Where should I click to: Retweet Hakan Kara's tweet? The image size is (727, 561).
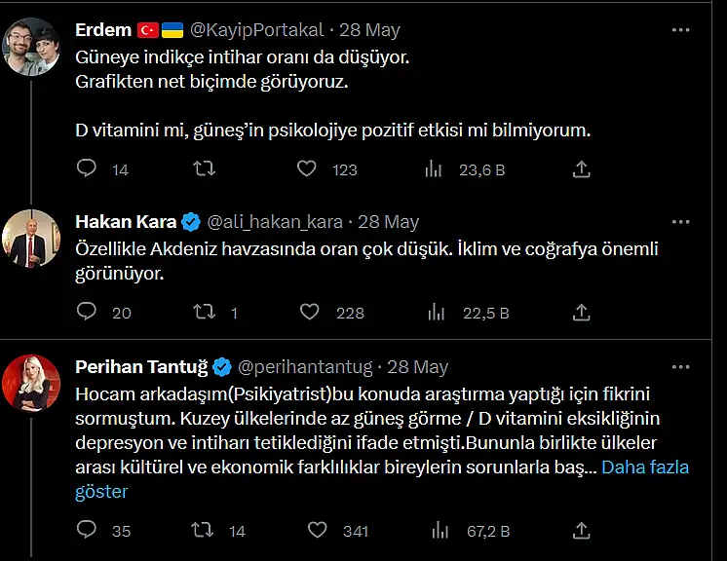coord(205,313)
